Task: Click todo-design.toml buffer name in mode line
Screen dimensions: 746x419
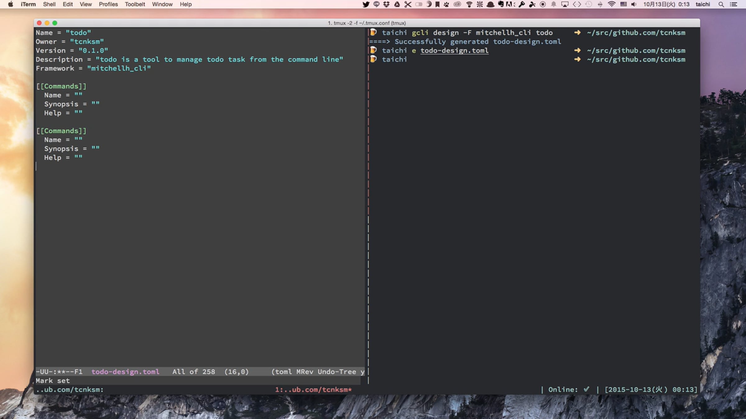Action: [125, 372]
